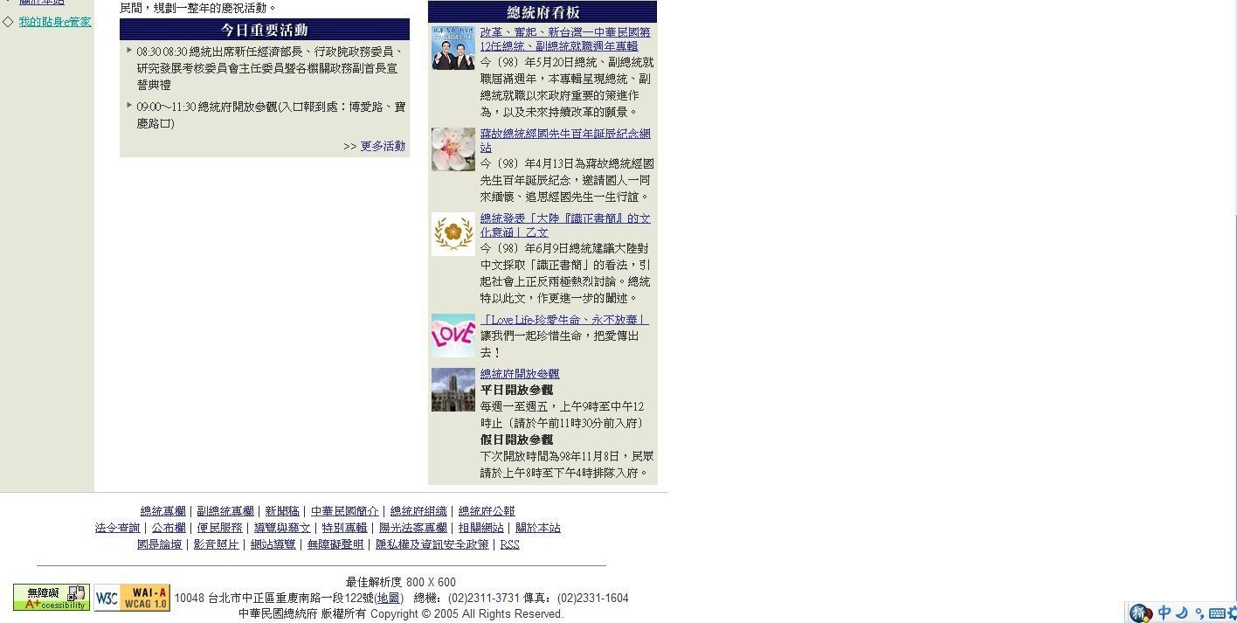
Task: Click the pink blossom flower thumbnail
Action: point(453,149)
